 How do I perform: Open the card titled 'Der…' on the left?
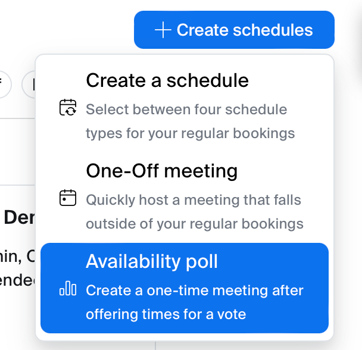click(18, 218)
